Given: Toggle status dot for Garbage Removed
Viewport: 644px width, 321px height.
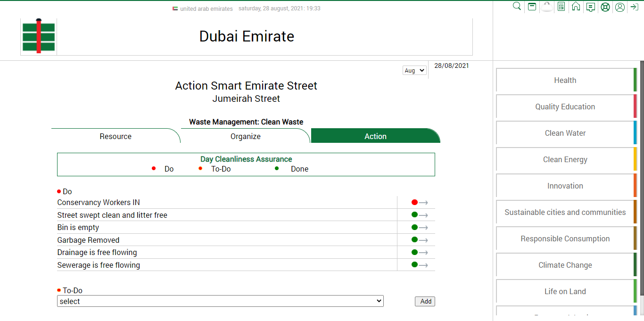Looking at the screenshot, I should pyautogui.click(x=414, y=240).
